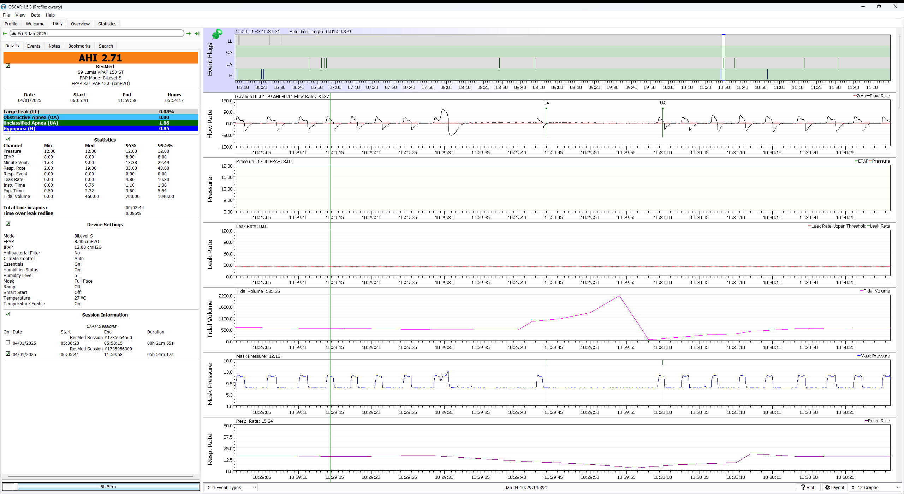Click the Leak Rate graph title
The image size is (904, 494).
click(210, 254)
